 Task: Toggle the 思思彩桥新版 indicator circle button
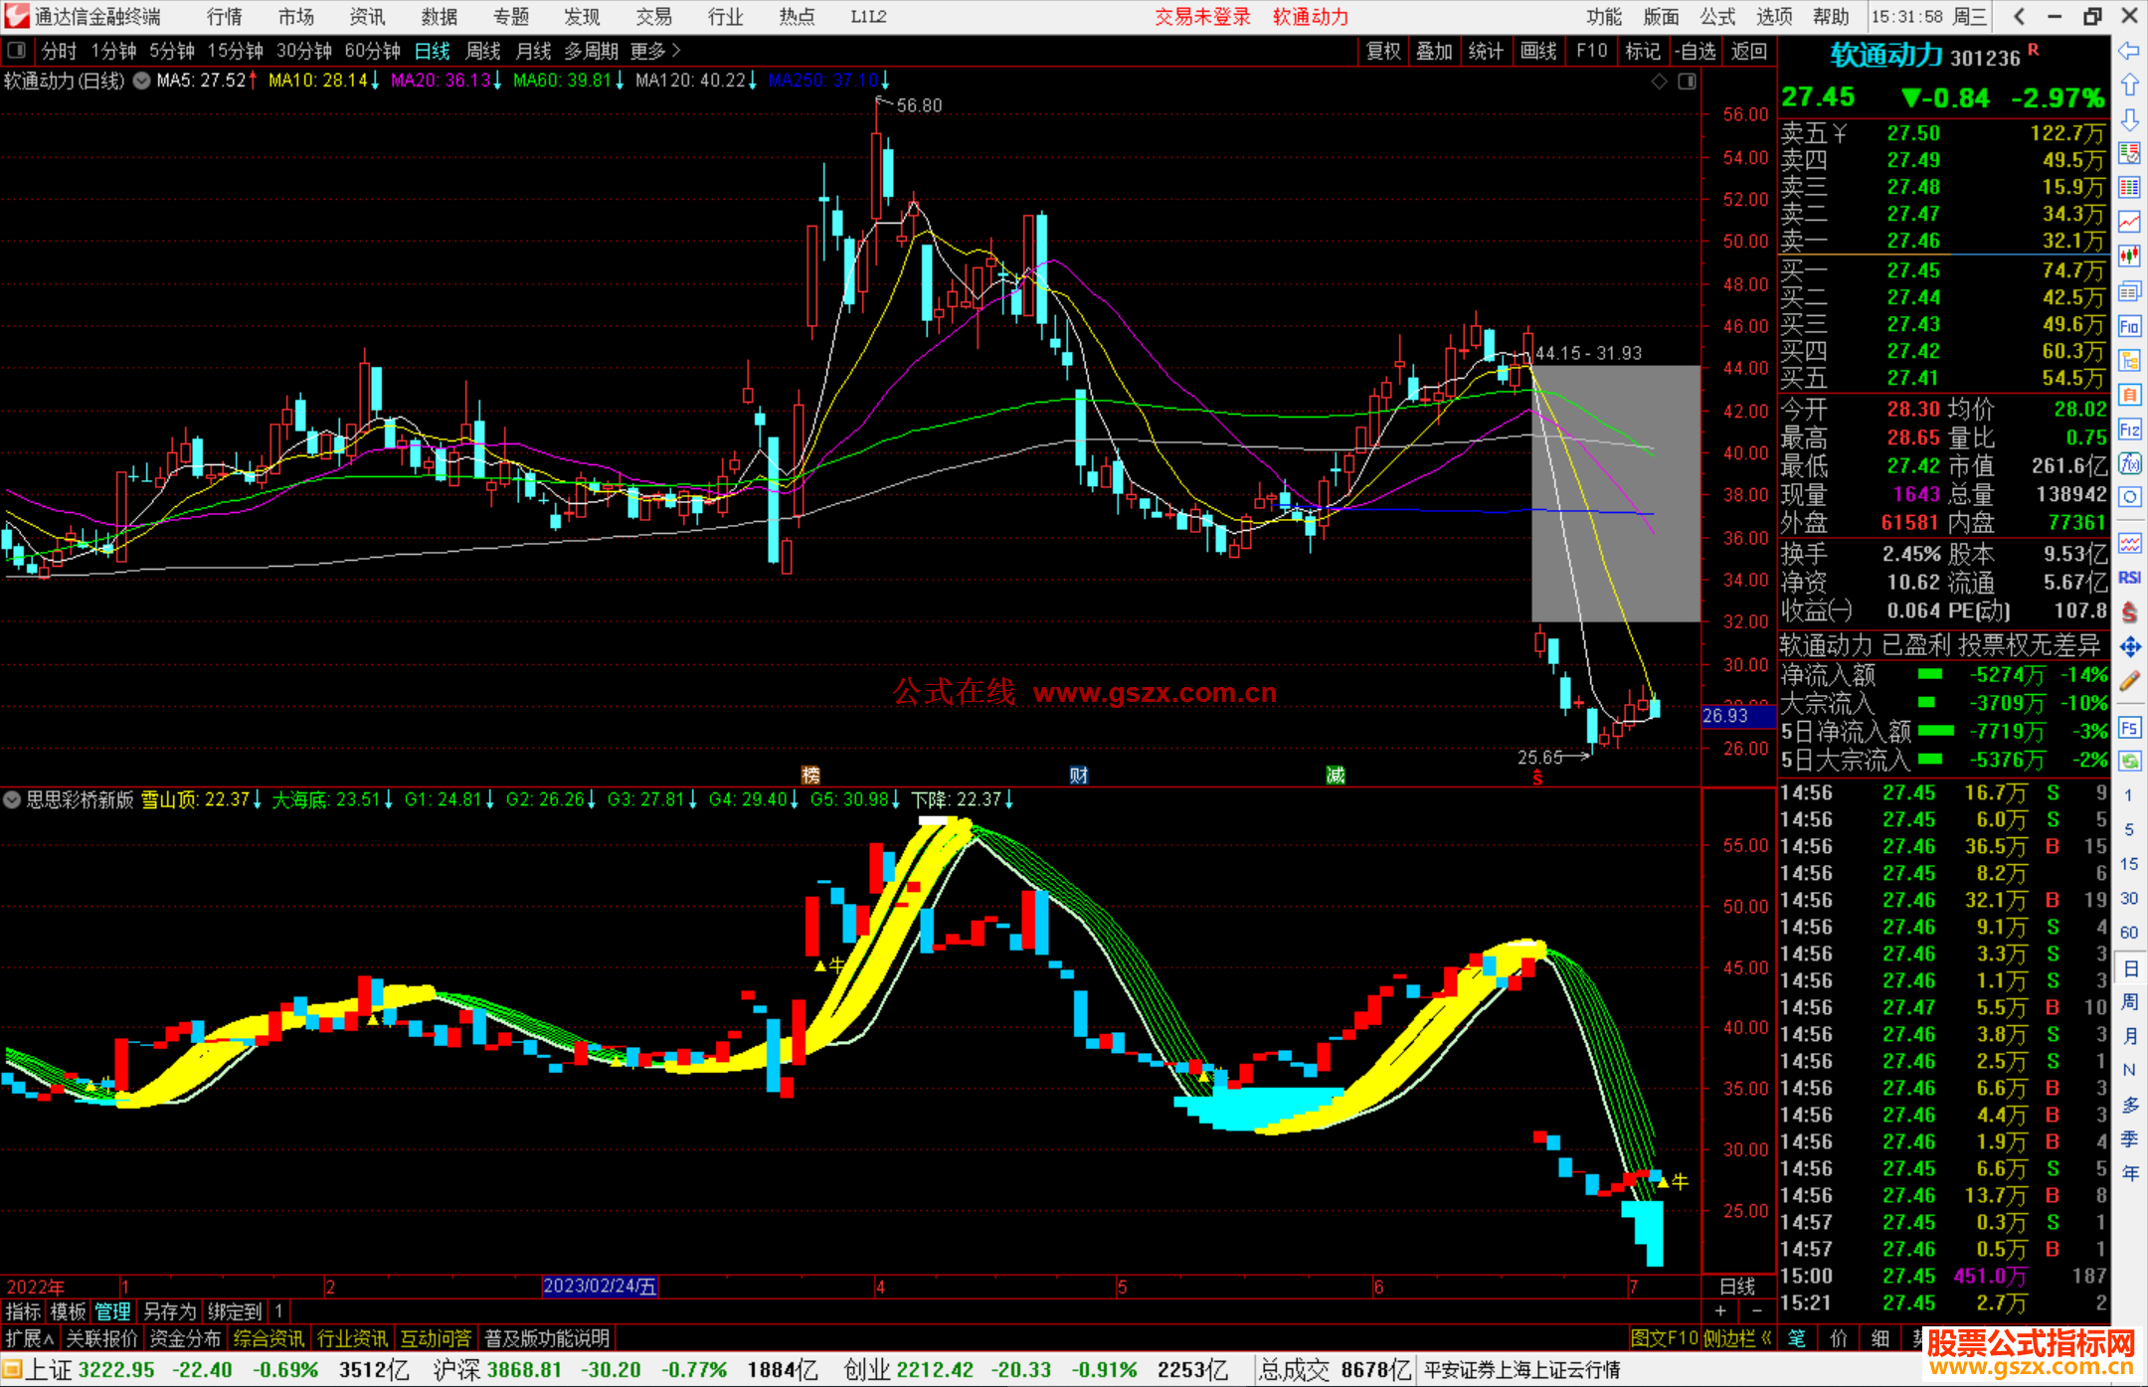[x=12, y=799]
